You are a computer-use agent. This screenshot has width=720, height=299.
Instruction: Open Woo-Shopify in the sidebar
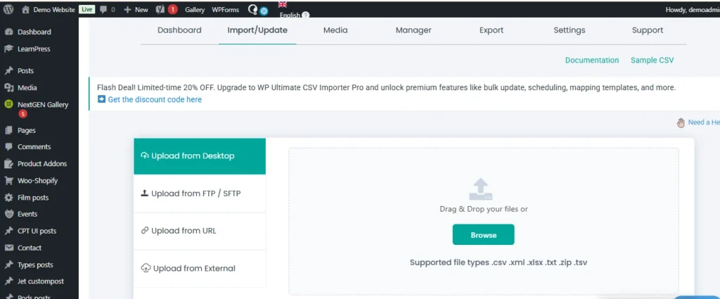tap(39, 181)
